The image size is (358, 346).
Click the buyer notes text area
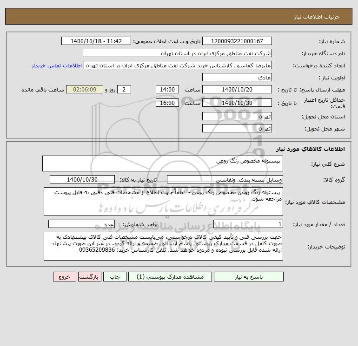(x=163, y=246)
